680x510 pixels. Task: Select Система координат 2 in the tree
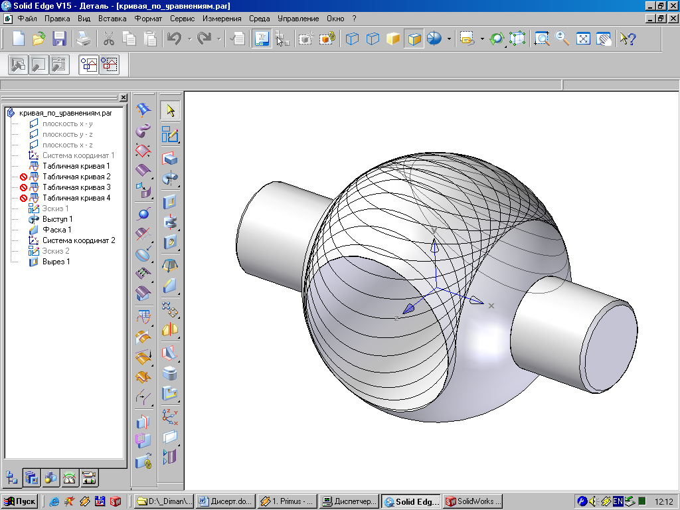78,240
